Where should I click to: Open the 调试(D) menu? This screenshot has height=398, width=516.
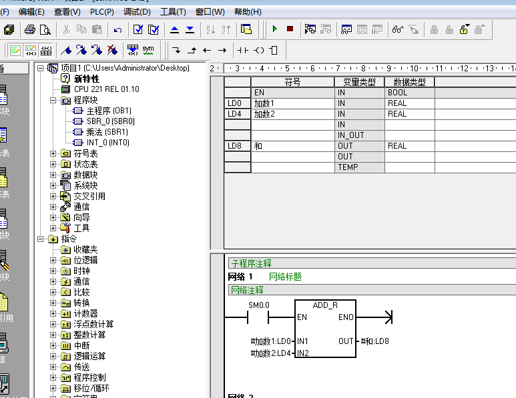tap(137, 11)
